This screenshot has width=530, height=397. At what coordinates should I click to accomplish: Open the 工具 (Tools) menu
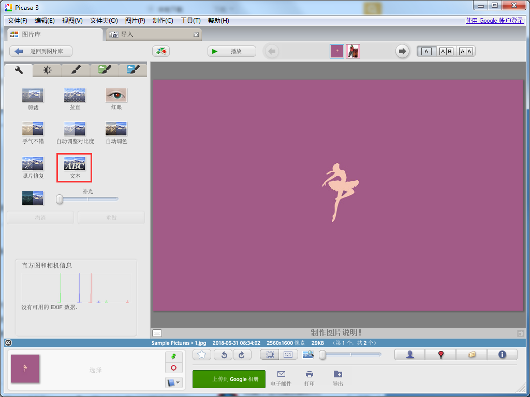(190, 20)
